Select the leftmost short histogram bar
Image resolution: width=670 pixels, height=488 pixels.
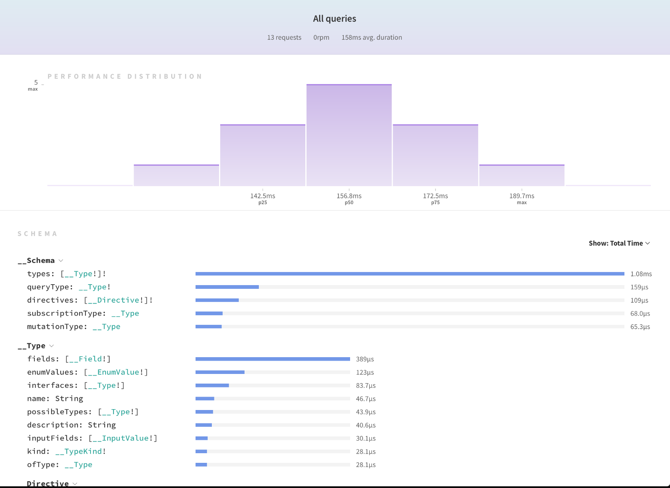click(176, 175)
